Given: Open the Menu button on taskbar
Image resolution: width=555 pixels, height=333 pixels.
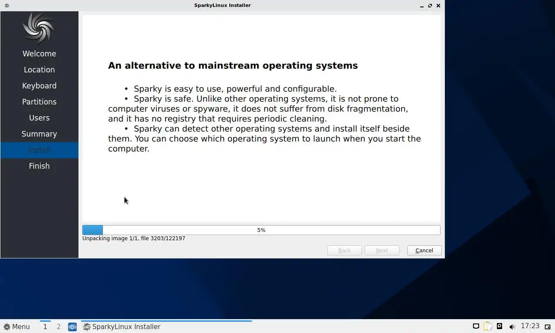Looking at the screenshot, I should pyautogui.click(x=16, y=326).
